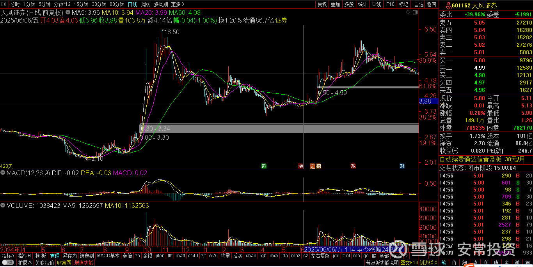The height and width of the screenshot is (267, 533).
Task: Open the 增值功能 tab
Action: coord(84,263)
